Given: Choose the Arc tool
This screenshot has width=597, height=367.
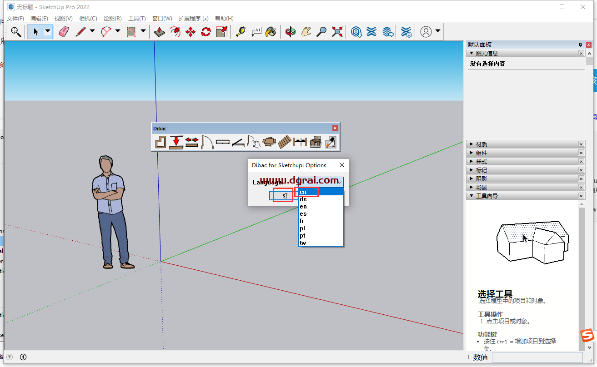Looking at the screenshot, I should pyautogui.click(x=106, y=32).
